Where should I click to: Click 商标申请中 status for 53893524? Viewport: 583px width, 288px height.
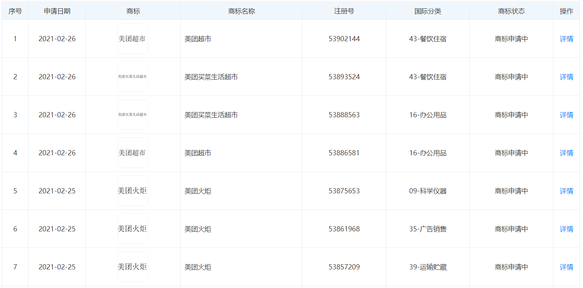pyautogui.click(x=511, y=77)
